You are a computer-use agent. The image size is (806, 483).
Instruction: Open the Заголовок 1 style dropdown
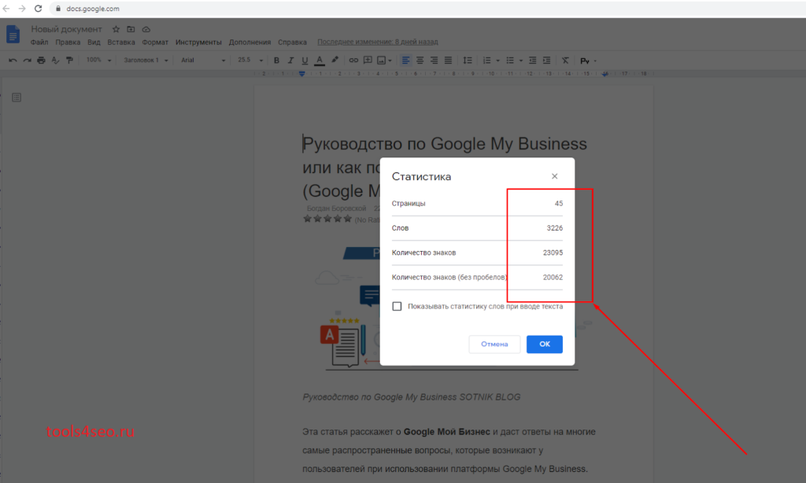pyautogui.click(x=146, y=60)
